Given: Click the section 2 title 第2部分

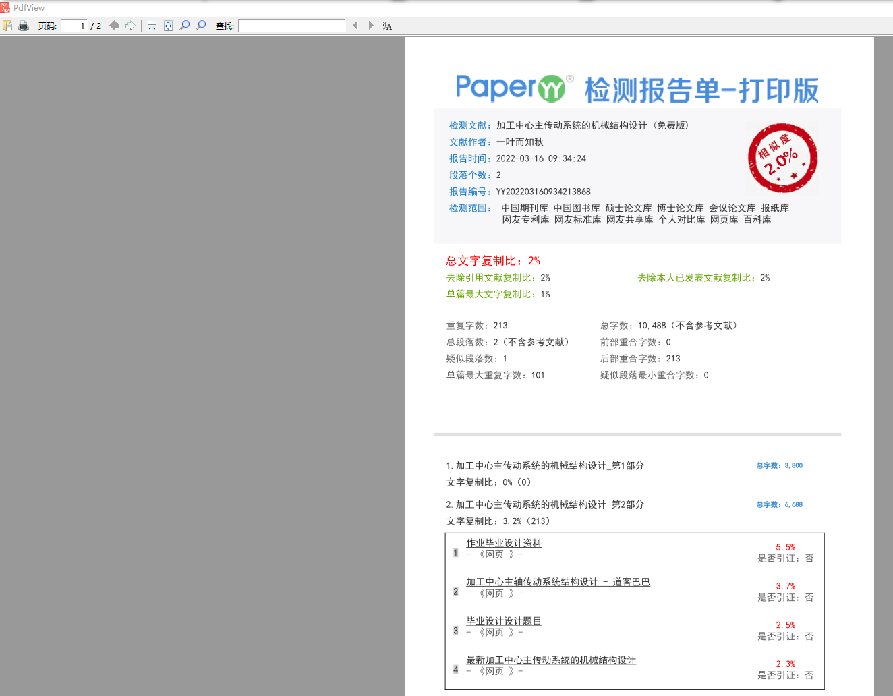Looking at the screenshot, I should pos(545,504).
